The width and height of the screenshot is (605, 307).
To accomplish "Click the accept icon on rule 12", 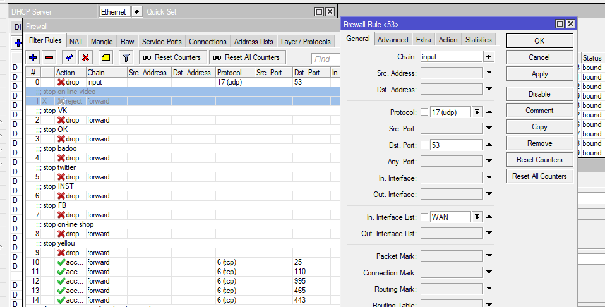I will click(x=61, y=281).
